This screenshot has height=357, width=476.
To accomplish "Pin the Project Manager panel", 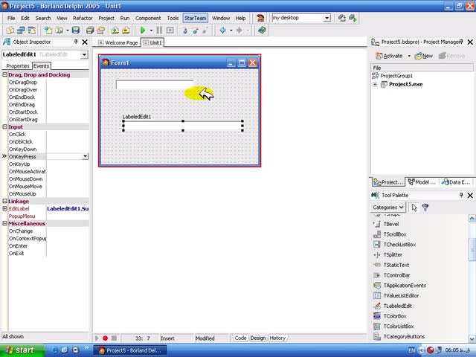I will [x=461, y=42].
